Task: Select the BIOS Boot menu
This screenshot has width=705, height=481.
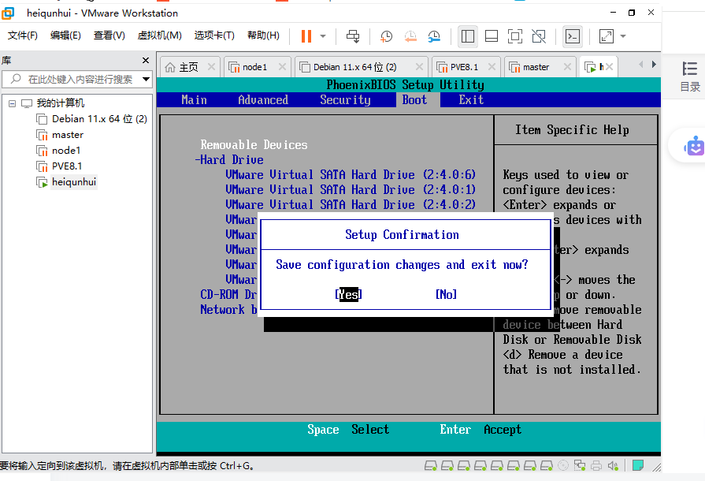Action: pos(414,100)
